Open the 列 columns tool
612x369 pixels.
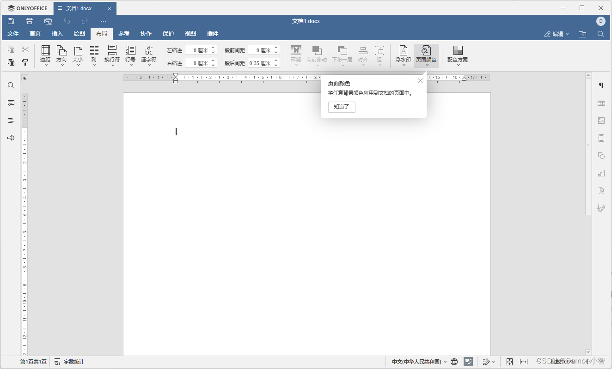point(94,56)
